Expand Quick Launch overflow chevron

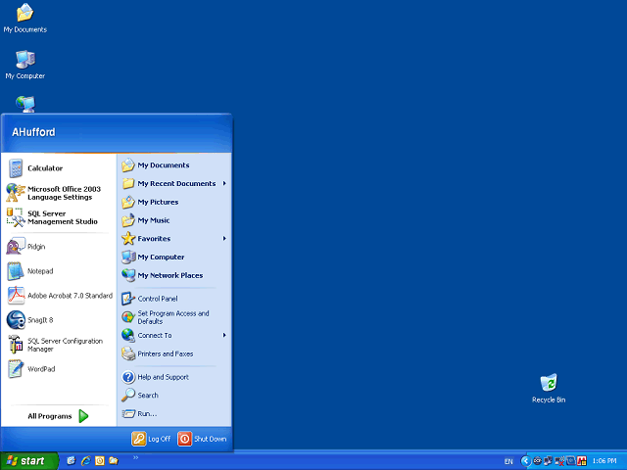(x=135, y=457)
